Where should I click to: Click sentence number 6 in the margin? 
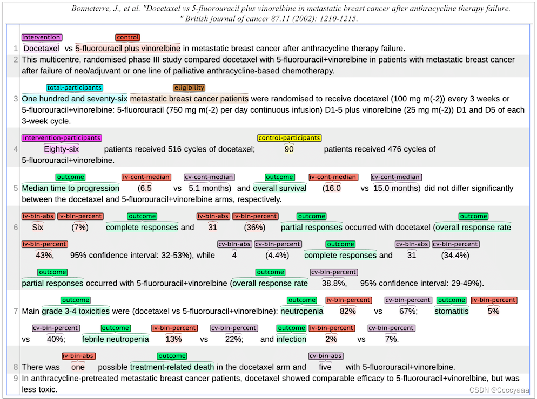16,228
